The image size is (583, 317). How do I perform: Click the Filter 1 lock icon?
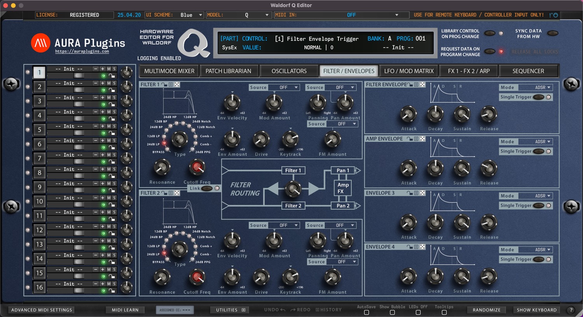(x=164, y=84)
